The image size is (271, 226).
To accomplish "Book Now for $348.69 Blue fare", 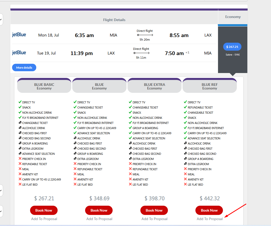I will tap(99, 210).
